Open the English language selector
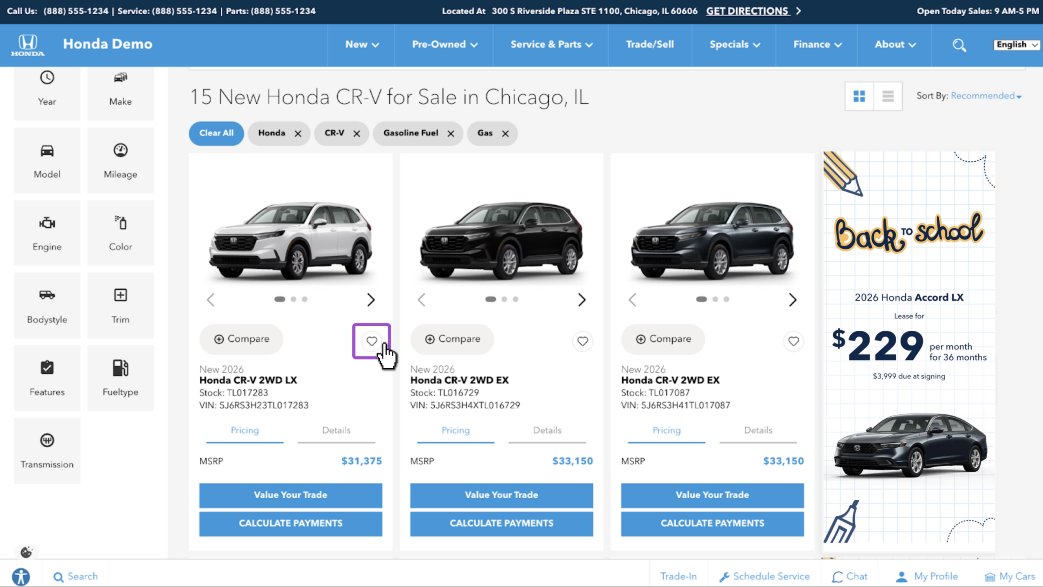 (x=1017, y=45)
